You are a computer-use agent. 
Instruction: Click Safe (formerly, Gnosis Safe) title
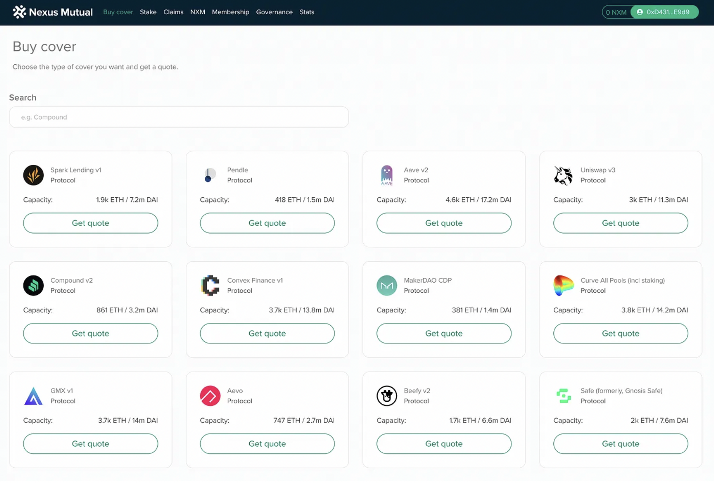[621, 390]
